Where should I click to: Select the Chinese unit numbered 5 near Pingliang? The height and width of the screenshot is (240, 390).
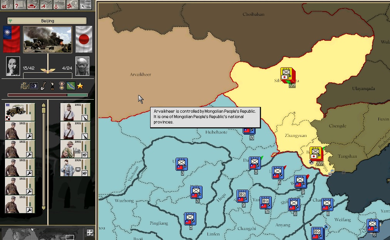pyautogui.click(x=190, y=219)
